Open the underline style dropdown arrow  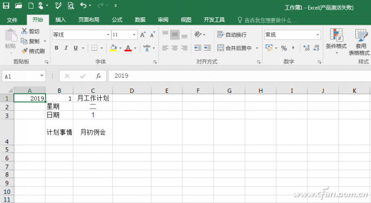(83, 48)
